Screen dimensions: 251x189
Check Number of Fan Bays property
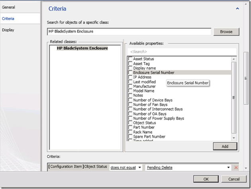130,104
